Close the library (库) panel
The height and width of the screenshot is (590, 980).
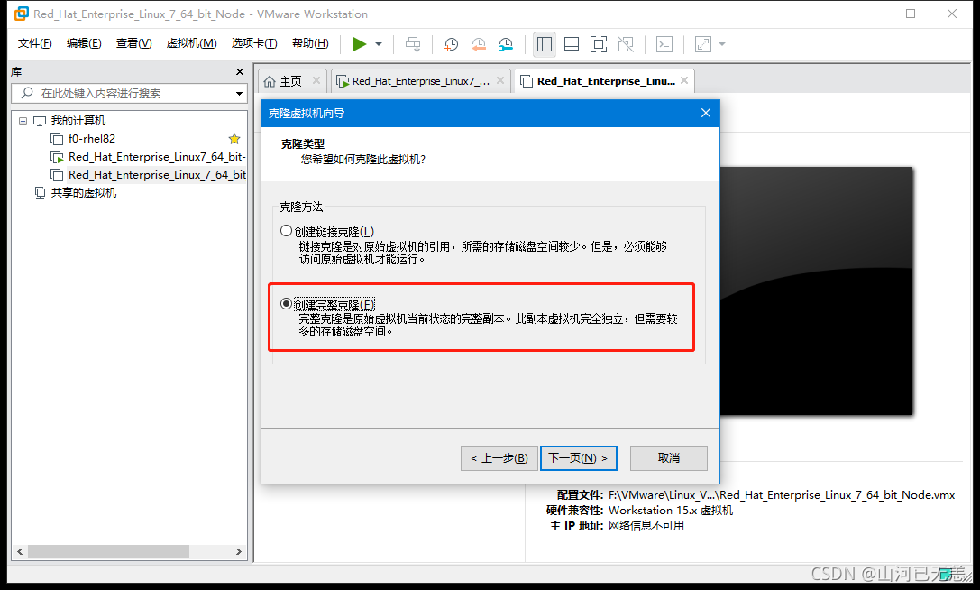240,72
